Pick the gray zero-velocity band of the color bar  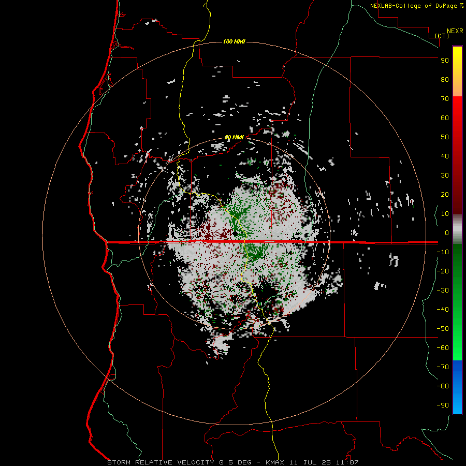(457, 229)
